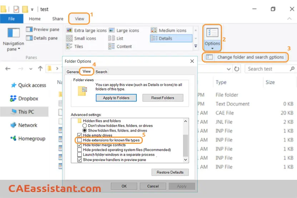Click the Properties quick access icon
The height and width of the screenshot is (198, 297).
[16, 9]
